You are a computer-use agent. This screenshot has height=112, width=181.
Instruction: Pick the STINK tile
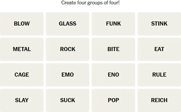click(x=159, y=24)
